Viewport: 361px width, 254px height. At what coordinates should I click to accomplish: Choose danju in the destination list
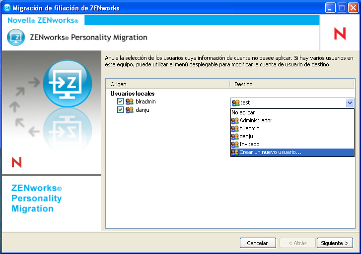tap(292, 136)
